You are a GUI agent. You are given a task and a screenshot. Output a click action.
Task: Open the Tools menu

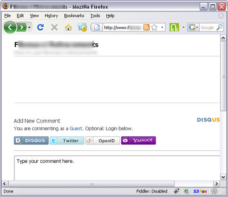95,16
